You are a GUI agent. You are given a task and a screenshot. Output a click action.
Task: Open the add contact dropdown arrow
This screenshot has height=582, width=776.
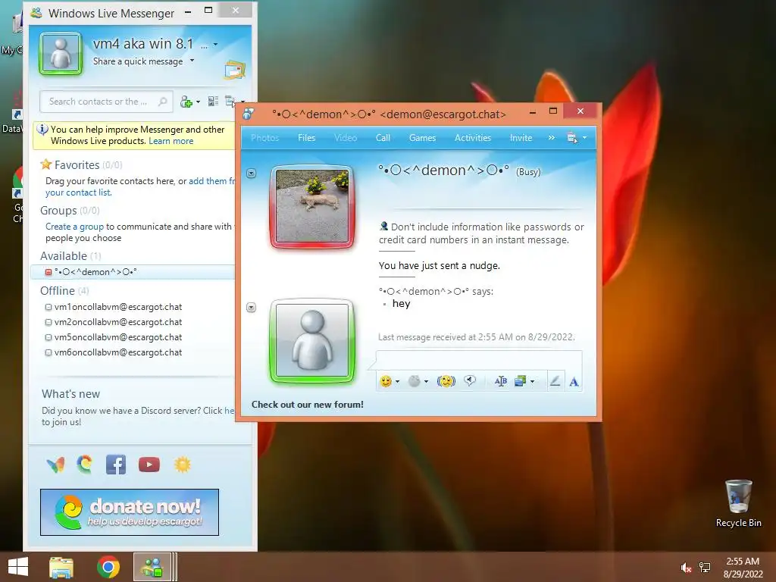coord(198,102)
